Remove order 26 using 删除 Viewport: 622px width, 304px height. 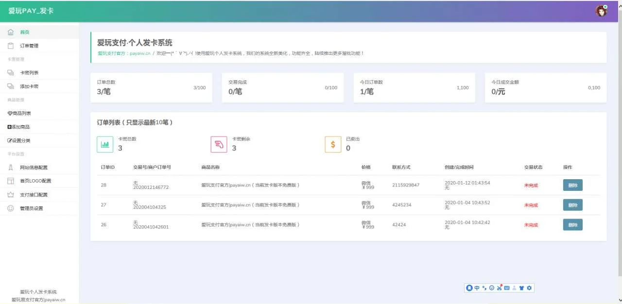point(572,225)
